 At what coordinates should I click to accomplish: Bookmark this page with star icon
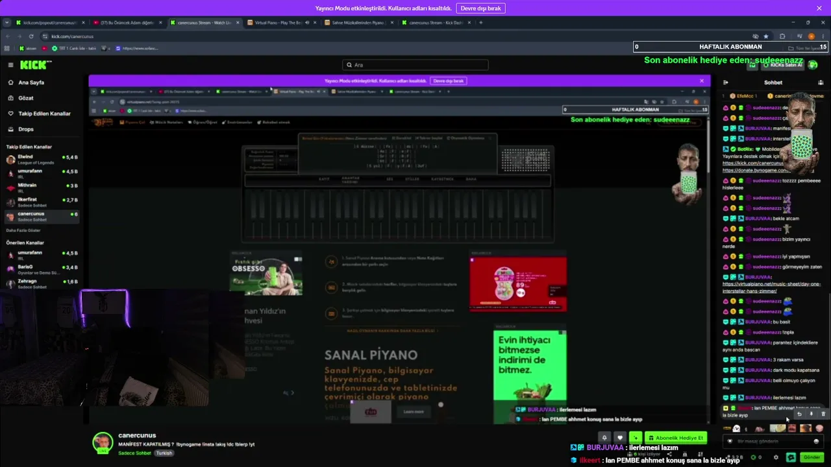pyautogui.click(x=766, y=36)
